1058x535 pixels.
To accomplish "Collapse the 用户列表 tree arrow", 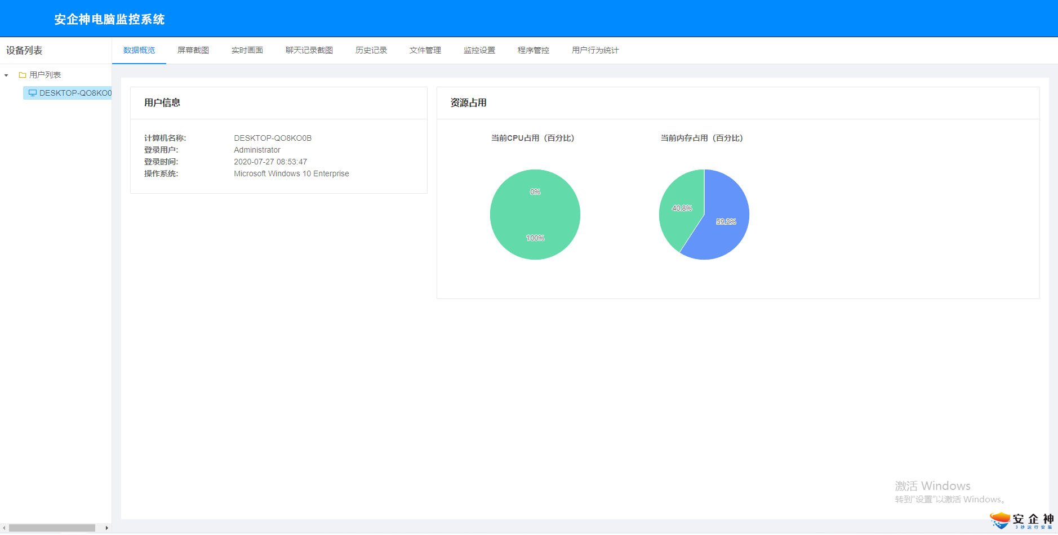I will [x=6, y=75].
